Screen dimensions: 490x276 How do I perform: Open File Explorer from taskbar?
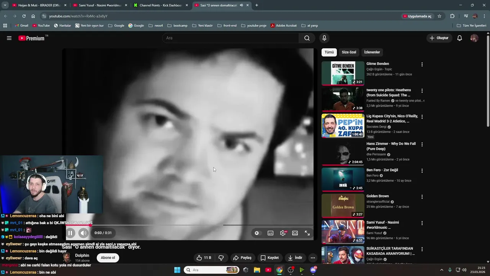[257, 270]
